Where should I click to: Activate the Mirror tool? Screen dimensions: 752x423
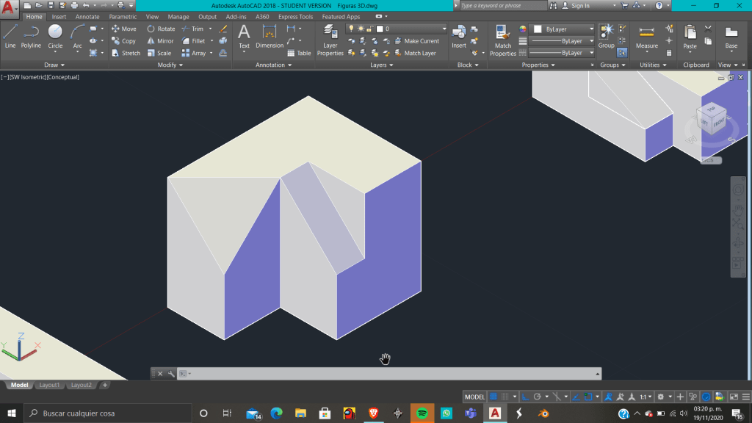click(x=159, y=41)
